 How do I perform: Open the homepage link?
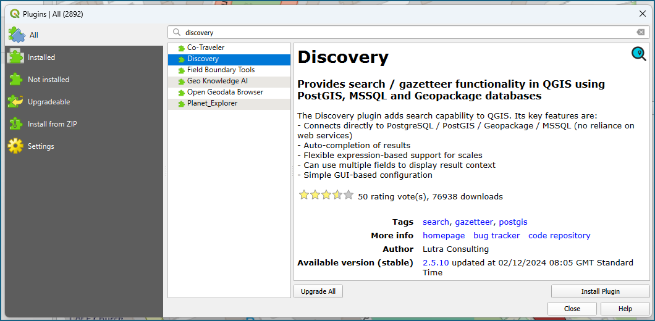point(444,235)
